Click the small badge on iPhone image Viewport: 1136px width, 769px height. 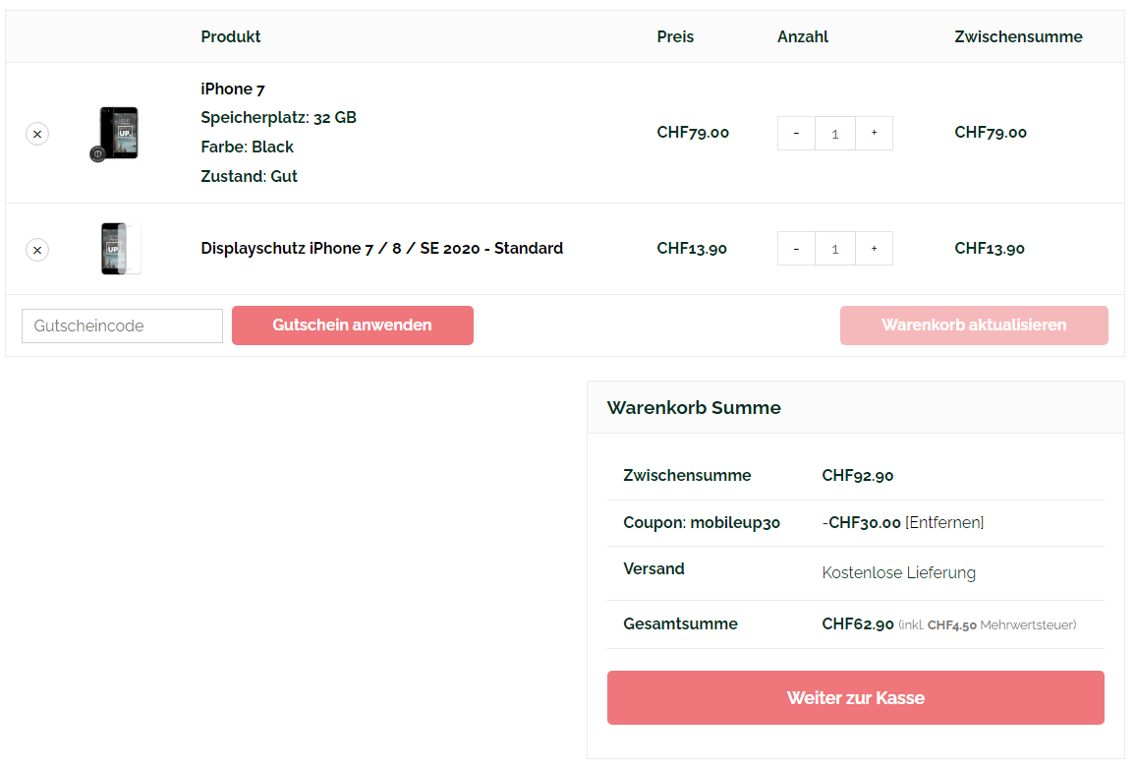click(97, 153)
